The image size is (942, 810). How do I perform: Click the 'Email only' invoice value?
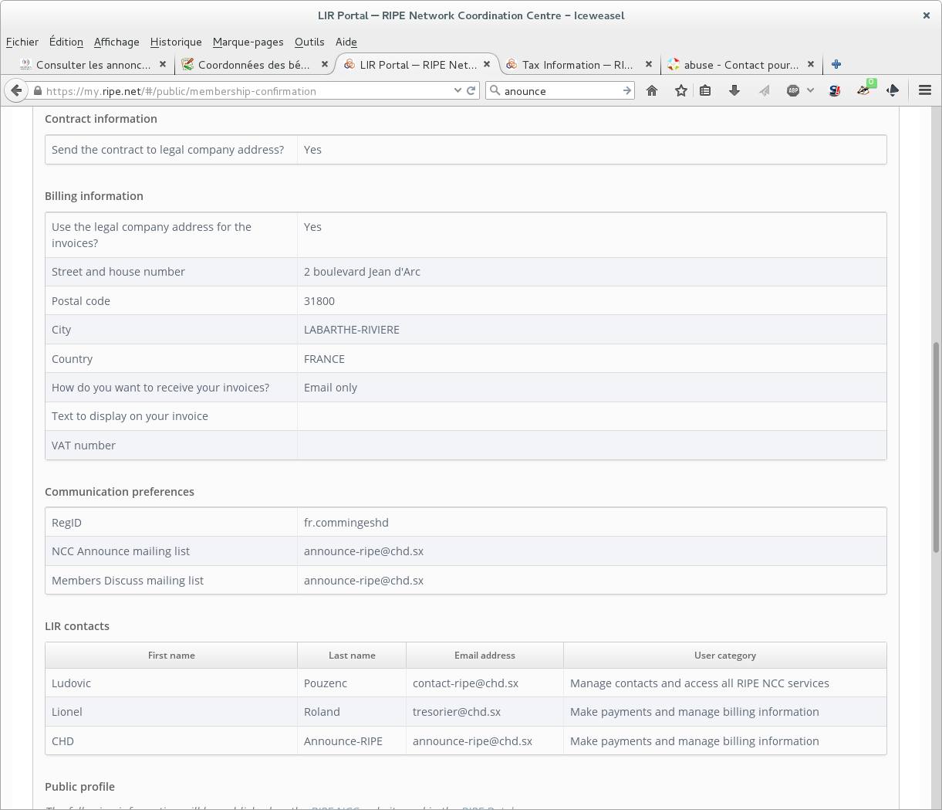330,388
